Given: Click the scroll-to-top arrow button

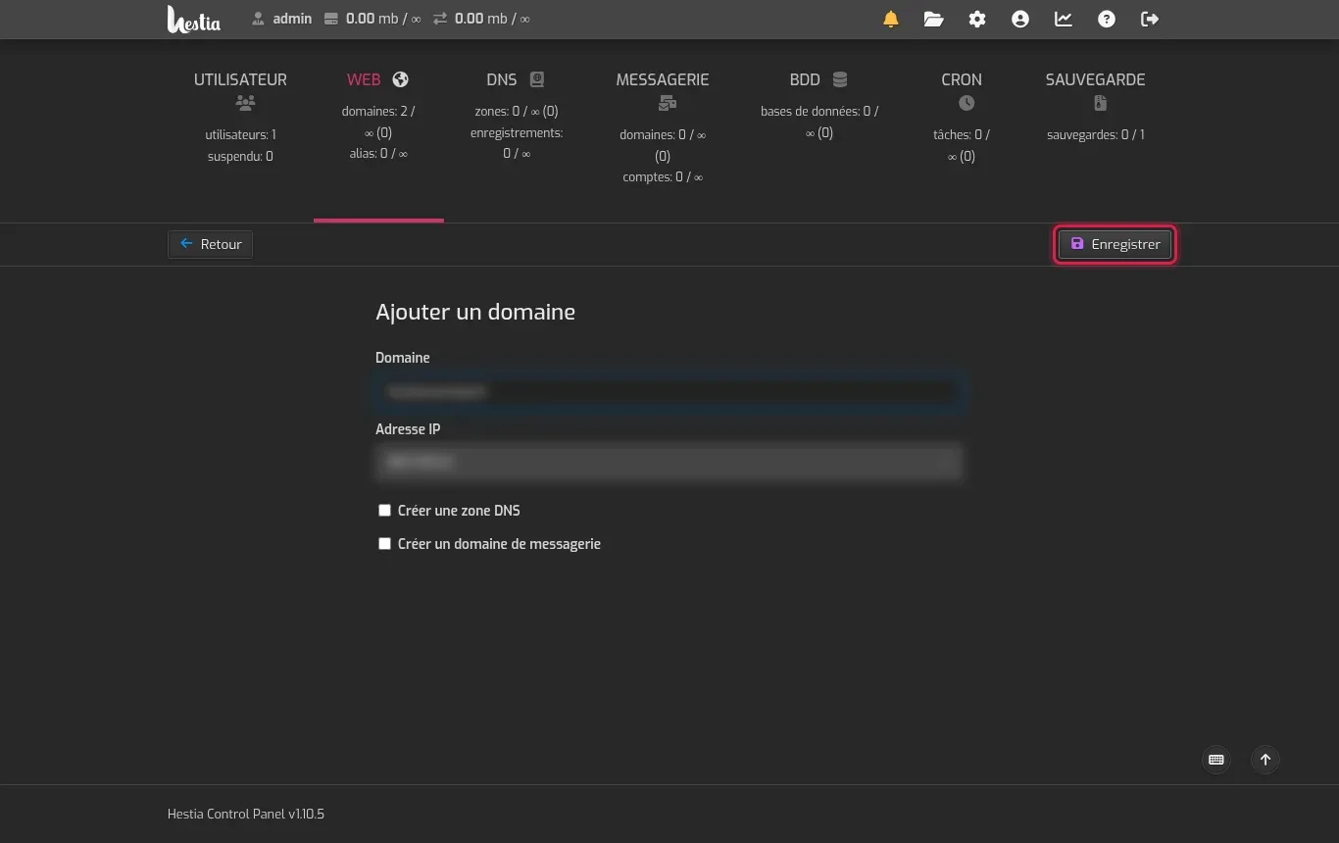Looking at the screenshot, I should [x=1265, y=760].
